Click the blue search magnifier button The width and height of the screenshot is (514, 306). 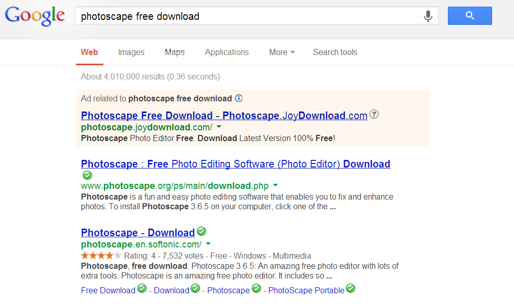coord(470,16)
